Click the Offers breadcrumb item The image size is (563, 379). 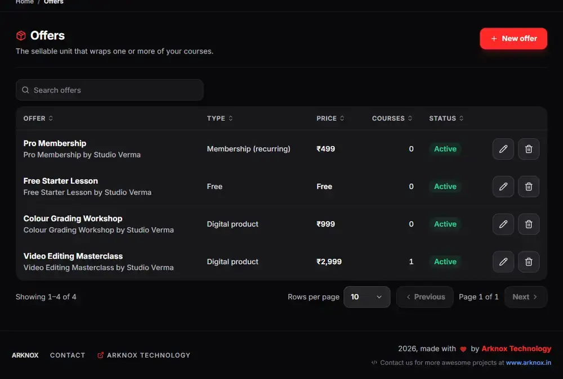[53, 2]
